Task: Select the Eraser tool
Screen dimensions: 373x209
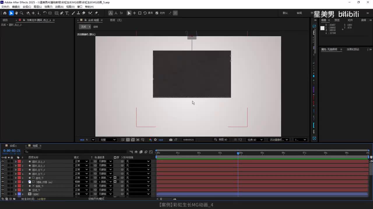Action: click(x=84, y=13)
